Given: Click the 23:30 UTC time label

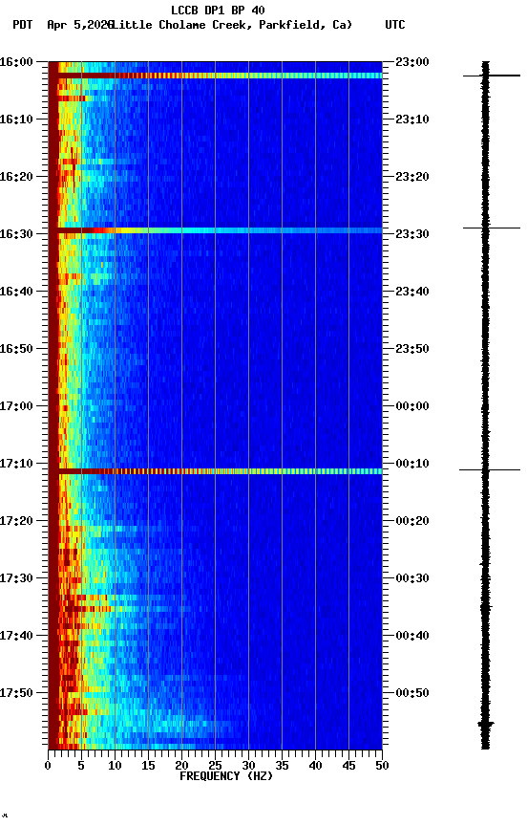Looking at the screenshot, I should [412, 234].
